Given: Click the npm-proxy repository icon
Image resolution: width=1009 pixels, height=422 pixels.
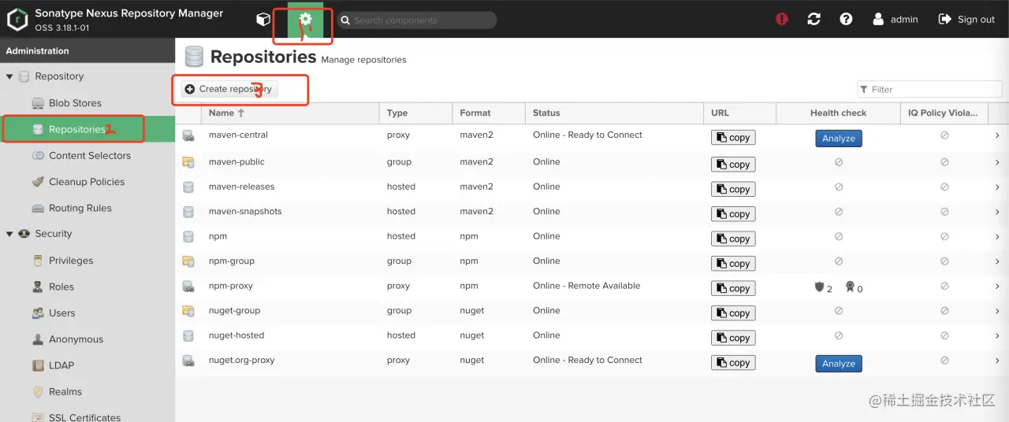Looking at the screenshot, I should tap(188, 287).
